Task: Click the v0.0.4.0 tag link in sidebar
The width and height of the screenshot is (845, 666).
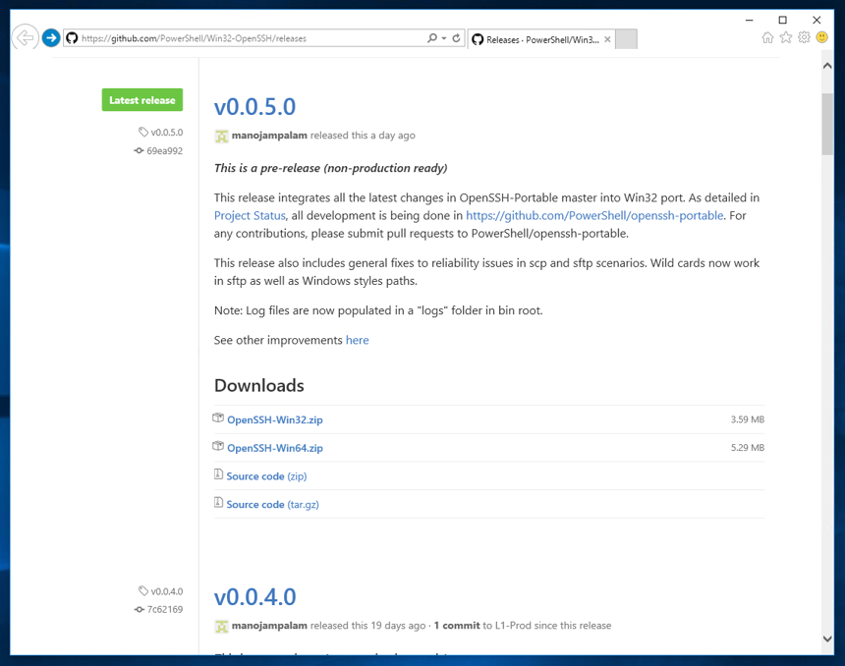Action: click(x=166, y=591)
